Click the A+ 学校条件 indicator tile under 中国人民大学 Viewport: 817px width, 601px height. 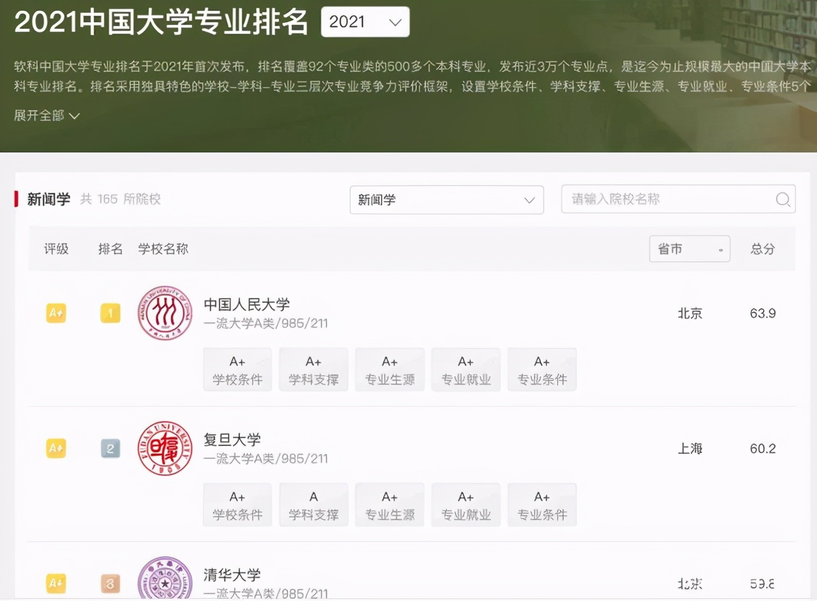click(237, 369)
